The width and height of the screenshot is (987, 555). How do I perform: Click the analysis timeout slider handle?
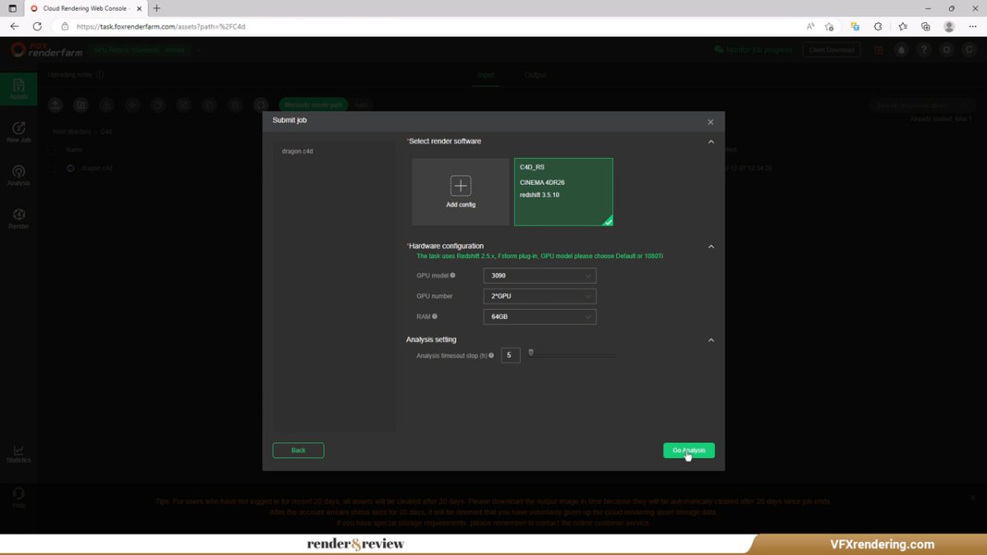(x=531, y=353)
